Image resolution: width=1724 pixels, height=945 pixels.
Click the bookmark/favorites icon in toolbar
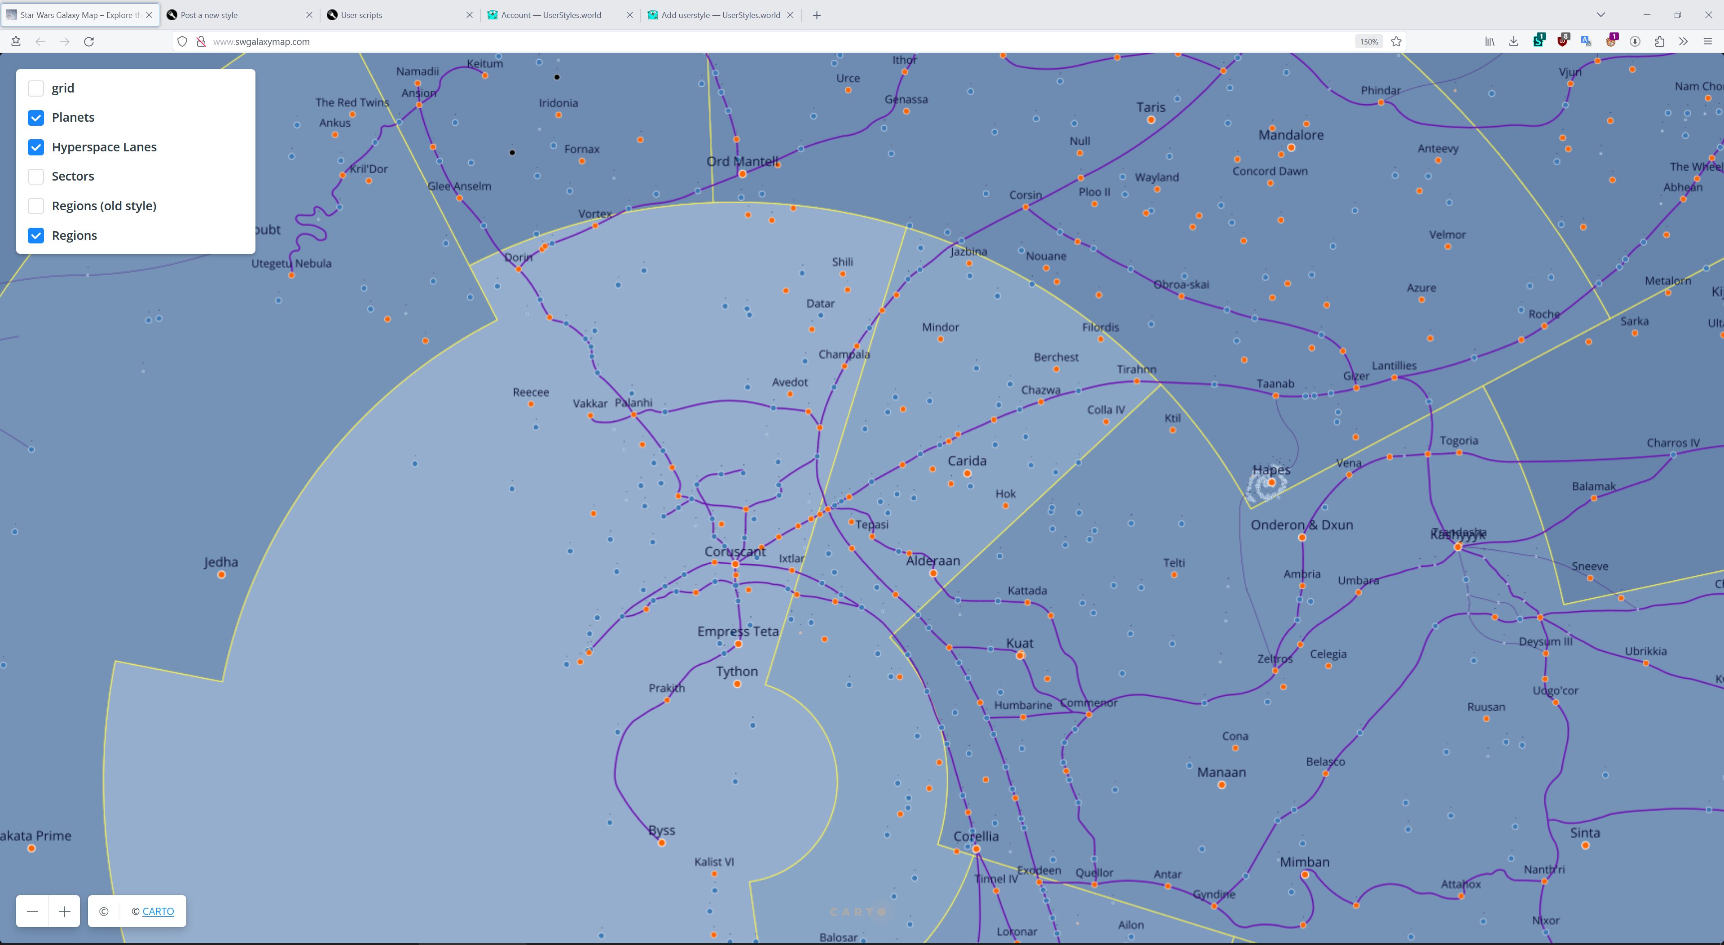point(1397,41)
